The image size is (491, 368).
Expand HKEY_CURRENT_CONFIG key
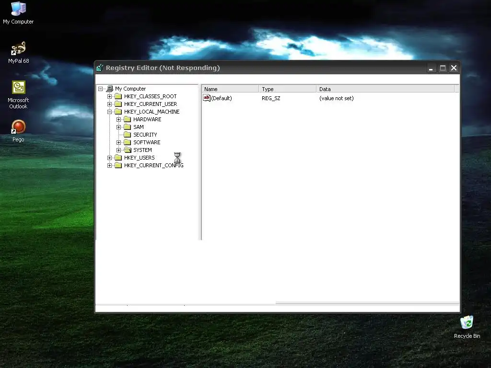coord(109,165)
